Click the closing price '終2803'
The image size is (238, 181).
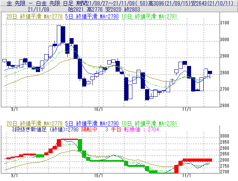point(132,10)
